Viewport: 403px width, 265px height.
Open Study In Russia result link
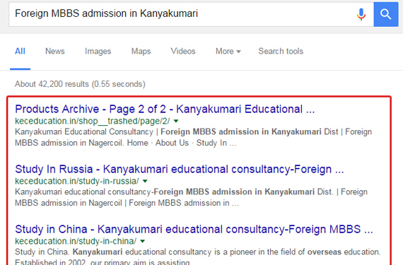[x=180, y=169]
